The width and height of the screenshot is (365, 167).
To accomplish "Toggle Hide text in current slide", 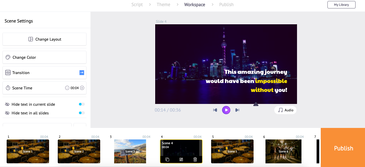I will [82, 104].
